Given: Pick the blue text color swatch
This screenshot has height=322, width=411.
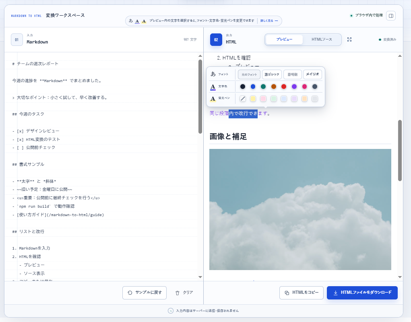Looking at the screenshot, I should click(x=253, y=87).
